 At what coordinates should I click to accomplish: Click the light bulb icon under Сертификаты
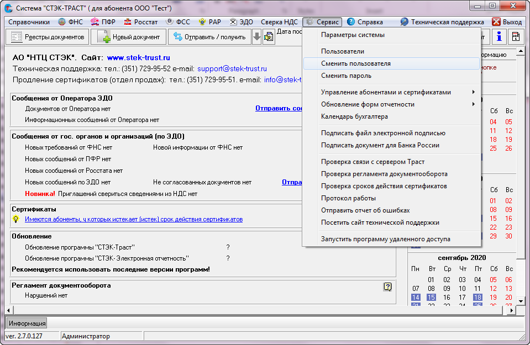(16, 219)
